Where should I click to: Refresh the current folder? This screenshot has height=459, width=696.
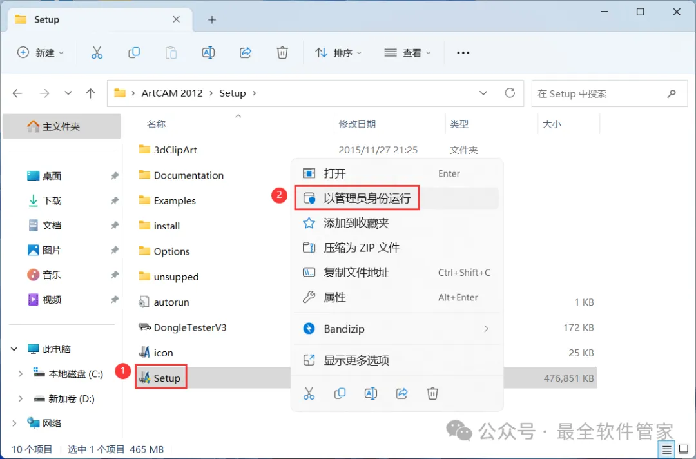[x=510, y=93]
